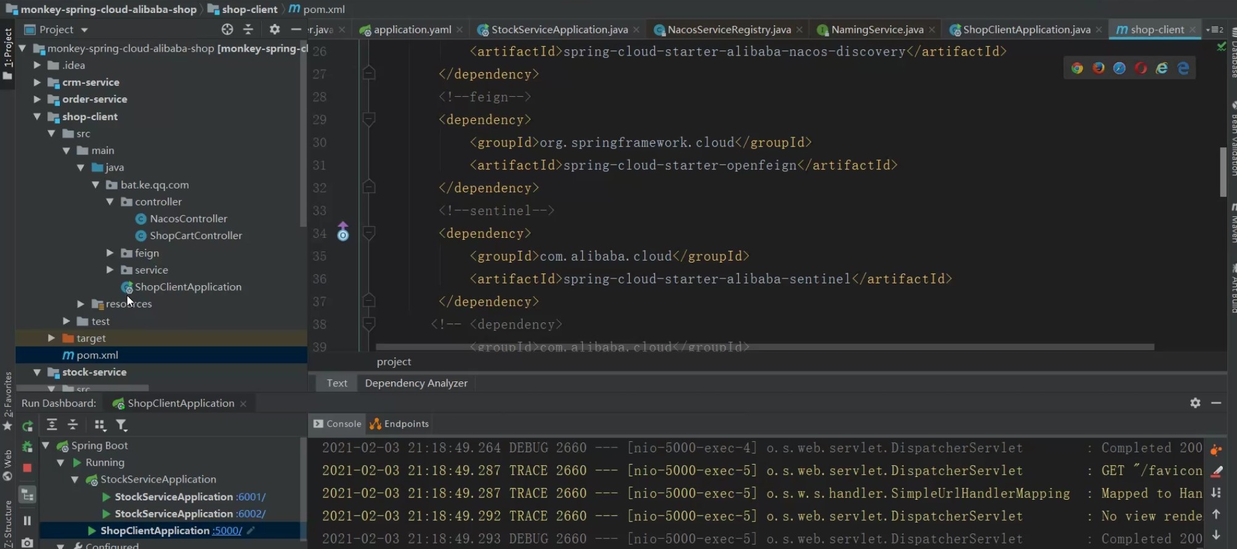Screen dimensions: 1237x549
Task: Take a thread dump with camera icon
Action: click(27, 543)
